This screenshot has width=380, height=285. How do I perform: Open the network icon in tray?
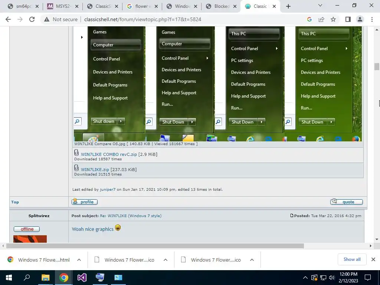(x=323, y=278)
